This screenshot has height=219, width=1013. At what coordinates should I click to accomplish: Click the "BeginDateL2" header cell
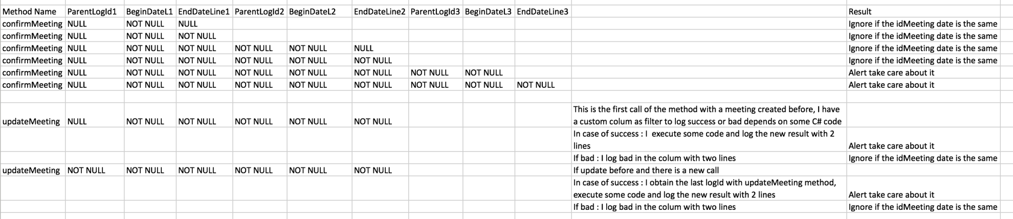pyautogui.click(x=313, y=12)
